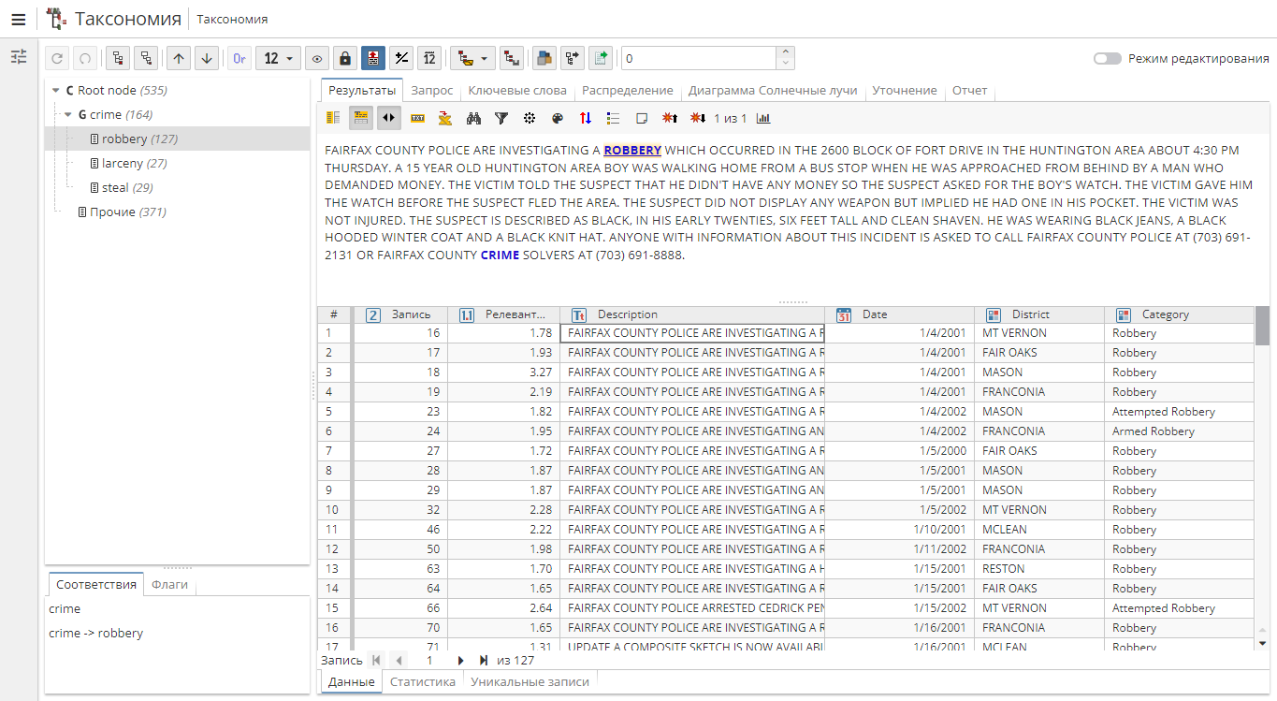Click the highlighted ROBBERY link in text
The width and height of the screenshot is (1277, 701).
coord(632,150)
